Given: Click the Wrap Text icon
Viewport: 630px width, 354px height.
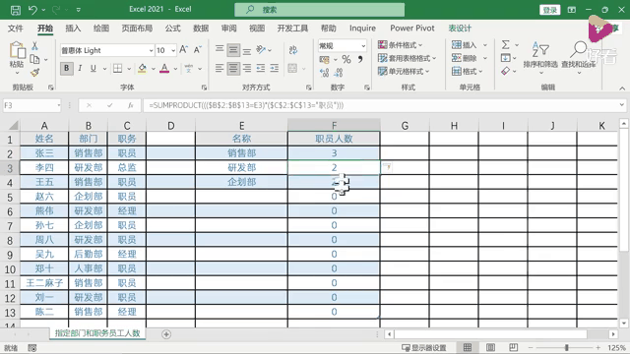Looking at the screenshot, I should click(x=293, y=50).
